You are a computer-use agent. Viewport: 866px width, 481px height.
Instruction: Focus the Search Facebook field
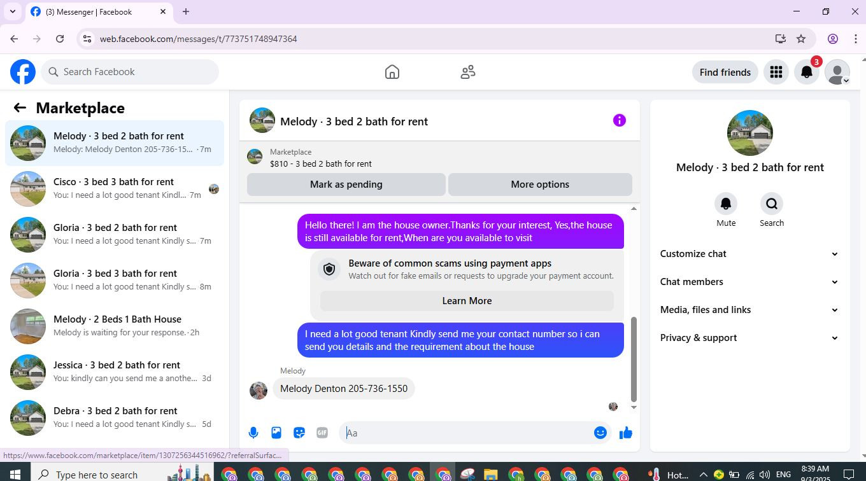pyautogui.click(x=130, y=72)
